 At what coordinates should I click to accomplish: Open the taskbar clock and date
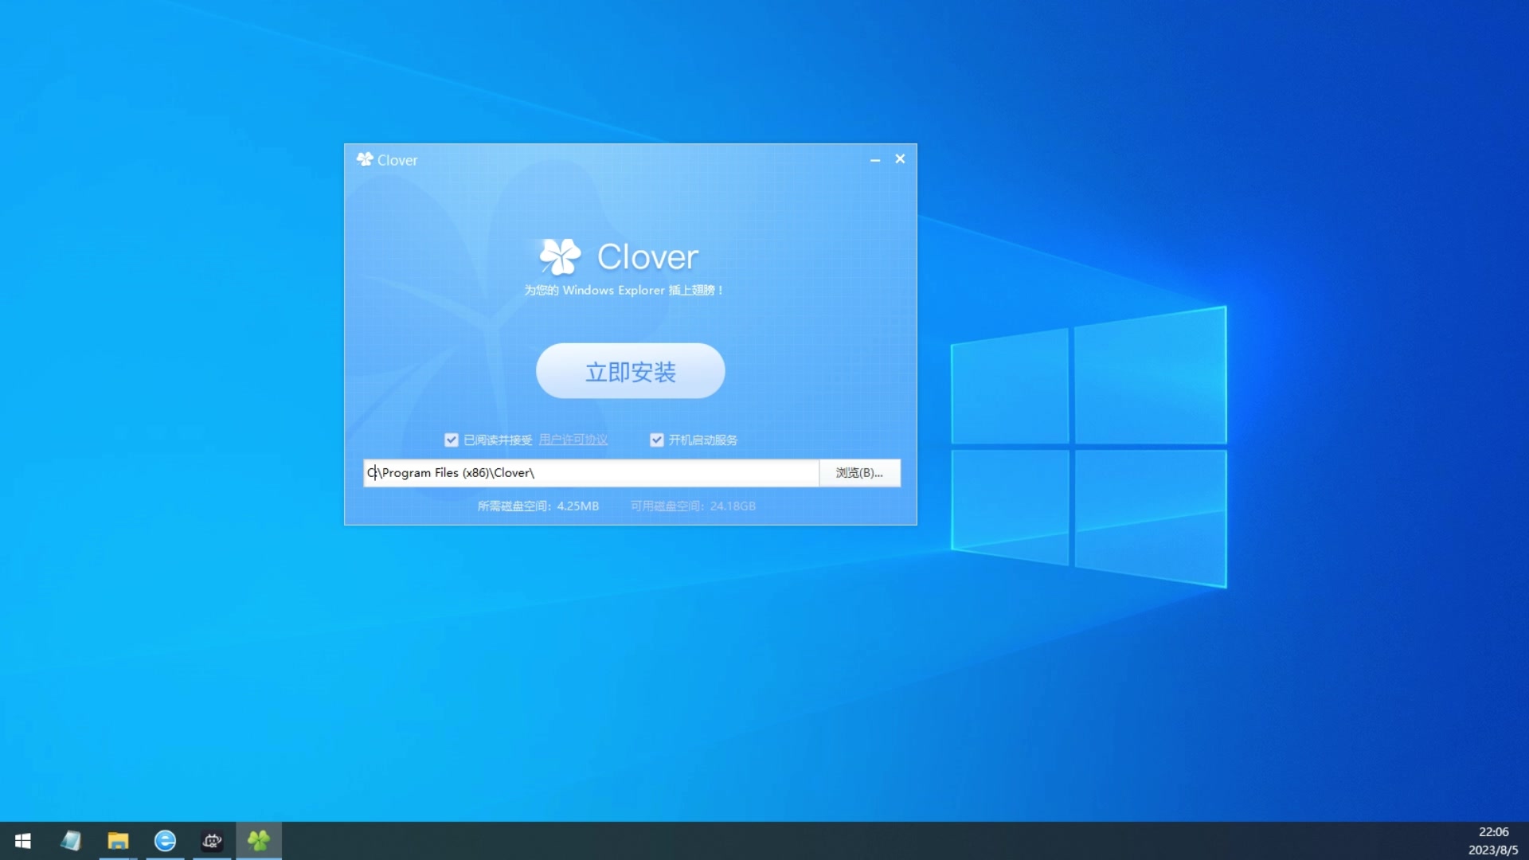1493,841
